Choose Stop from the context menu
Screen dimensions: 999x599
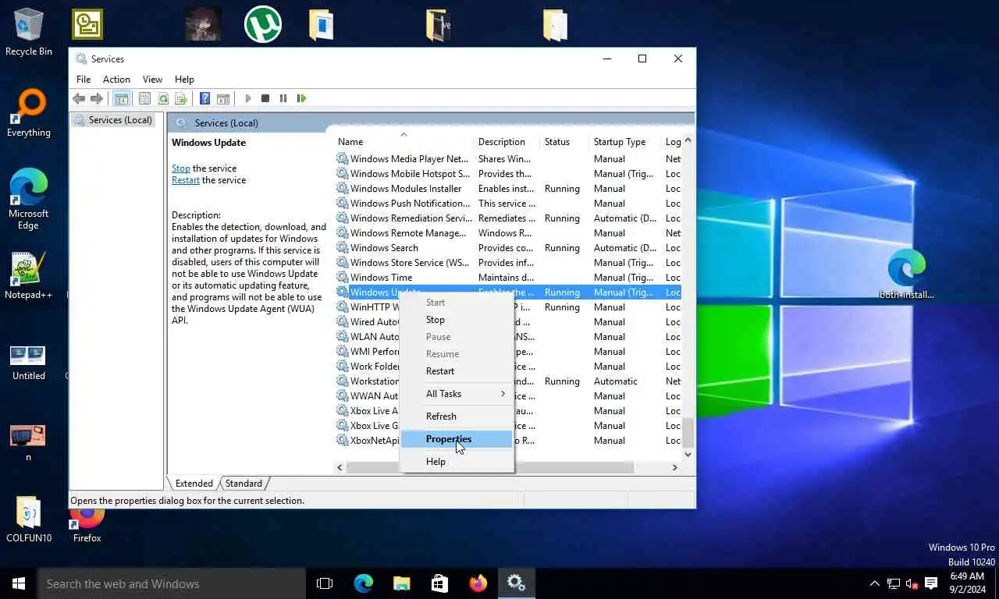tap(457, 320)
